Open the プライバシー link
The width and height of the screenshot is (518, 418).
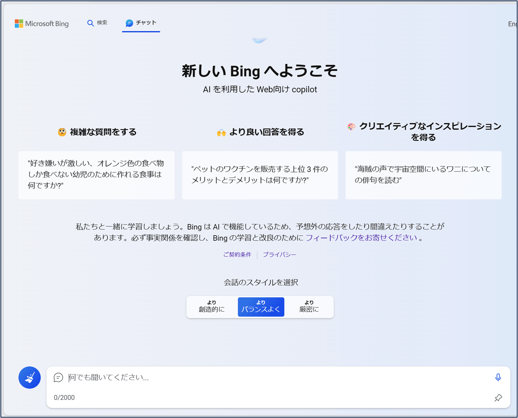[x=280, y=254]
